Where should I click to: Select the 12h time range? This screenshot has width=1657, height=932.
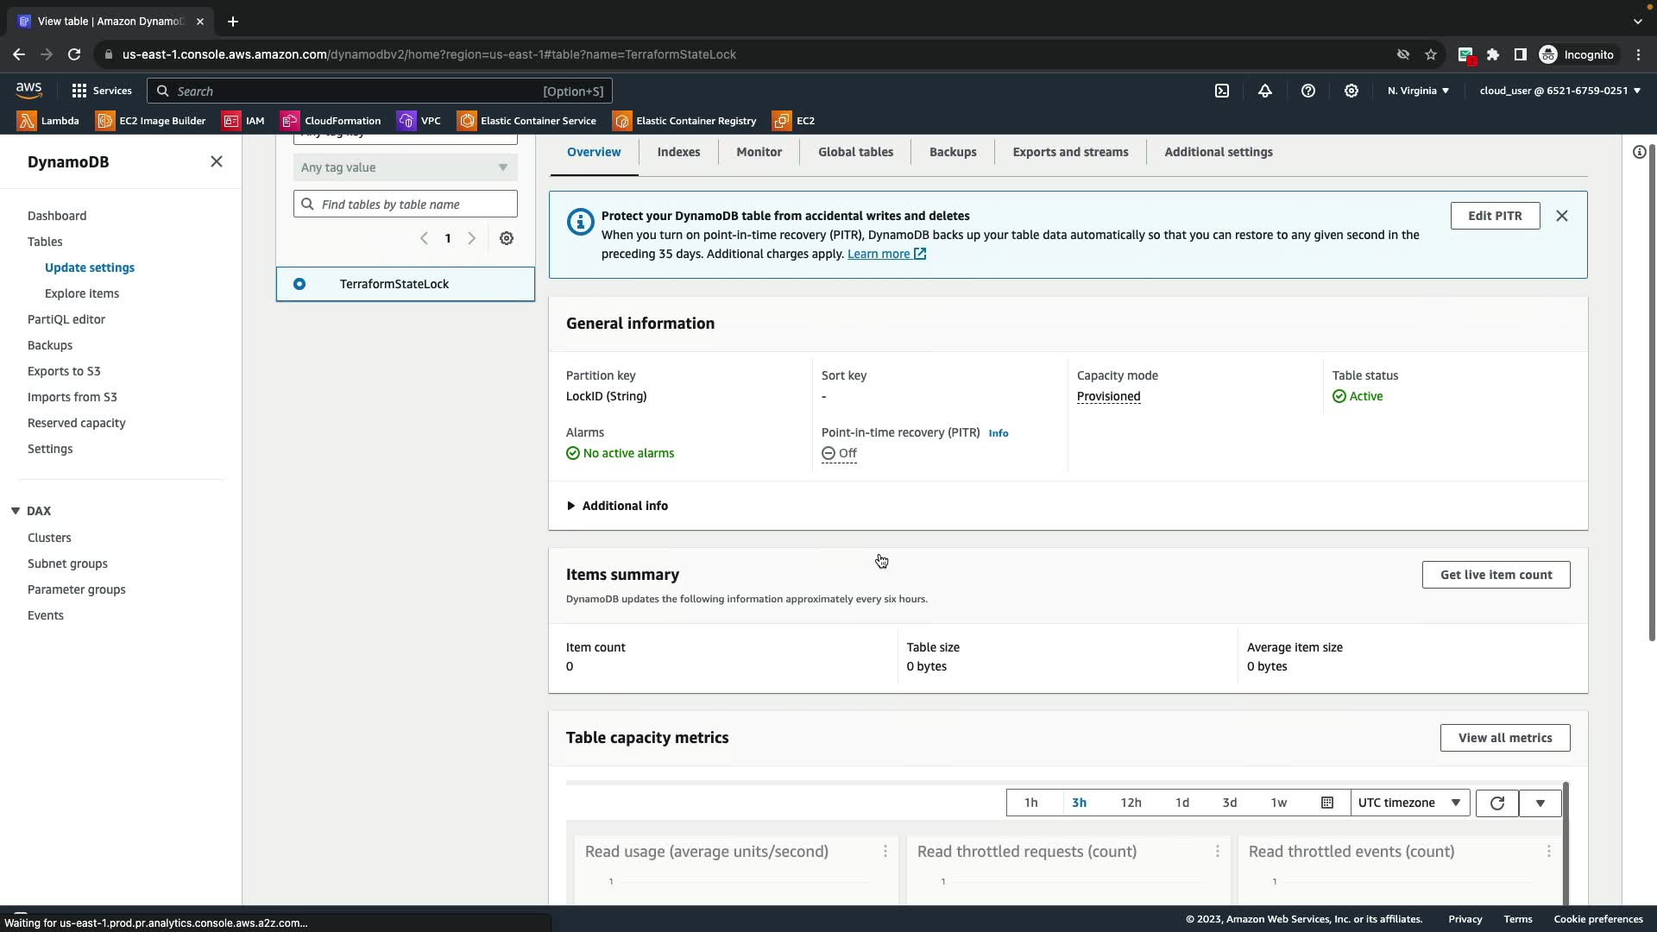coord(1131,803)
